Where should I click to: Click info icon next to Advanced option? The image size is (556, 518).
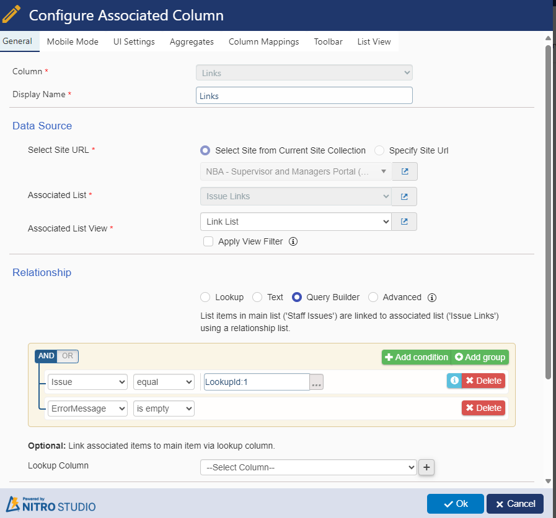432,297
